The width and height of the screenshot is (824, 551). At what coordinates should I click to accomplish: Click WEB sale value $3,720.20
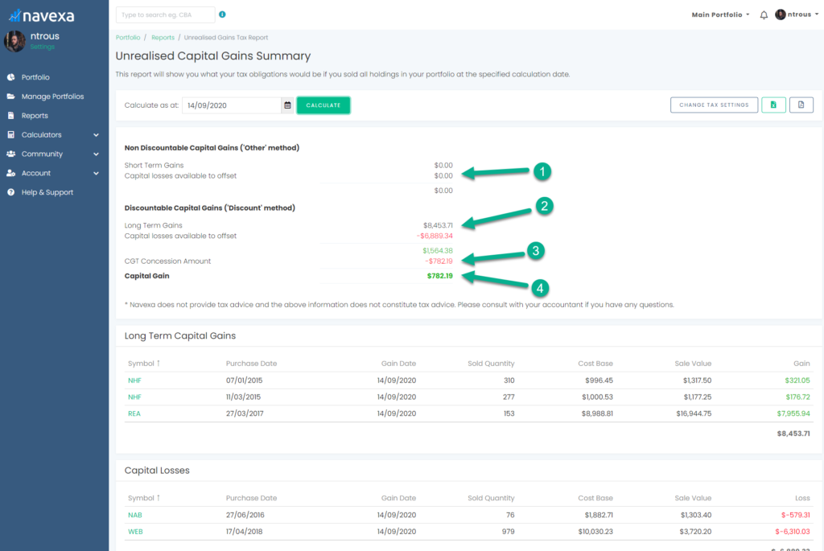click(696, 532)
